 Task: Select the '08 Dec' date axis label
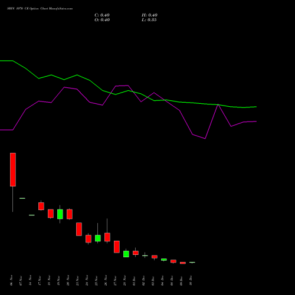click(172, 280)
